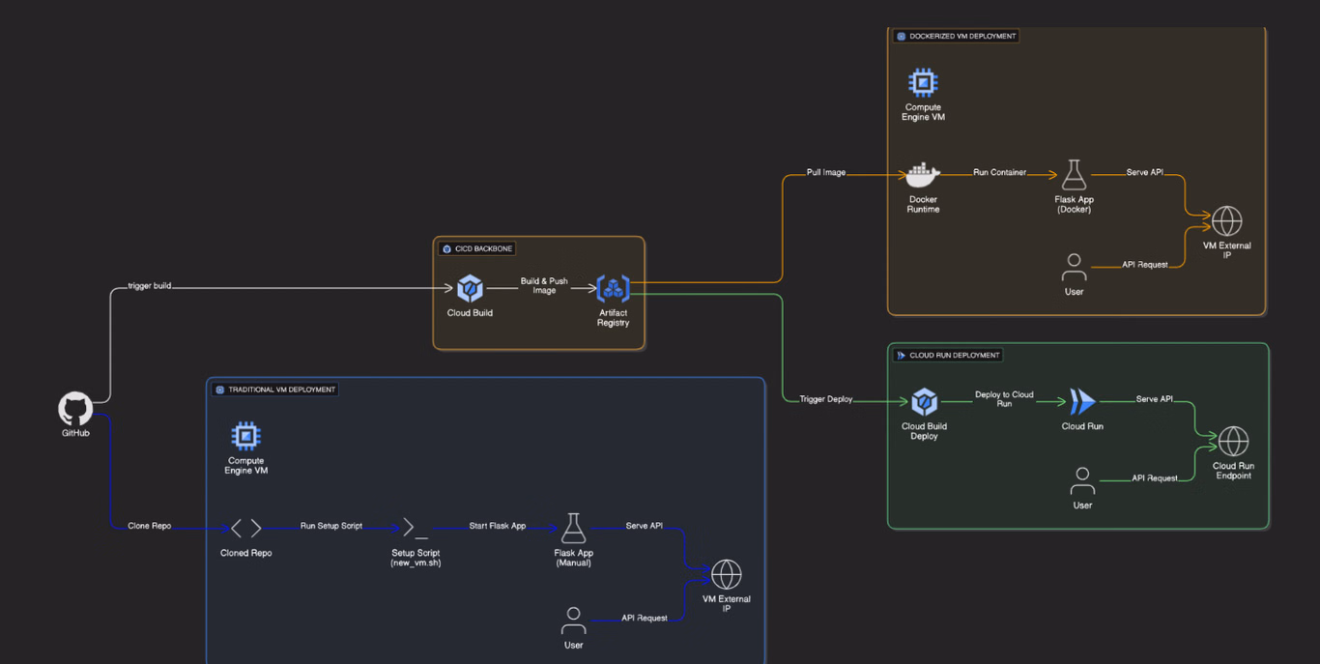Image resolution: width=1320 pixels, height=664 pixels.
Task: Select the Cloud Build Deploy icon
Action: (x=924, y=401)
